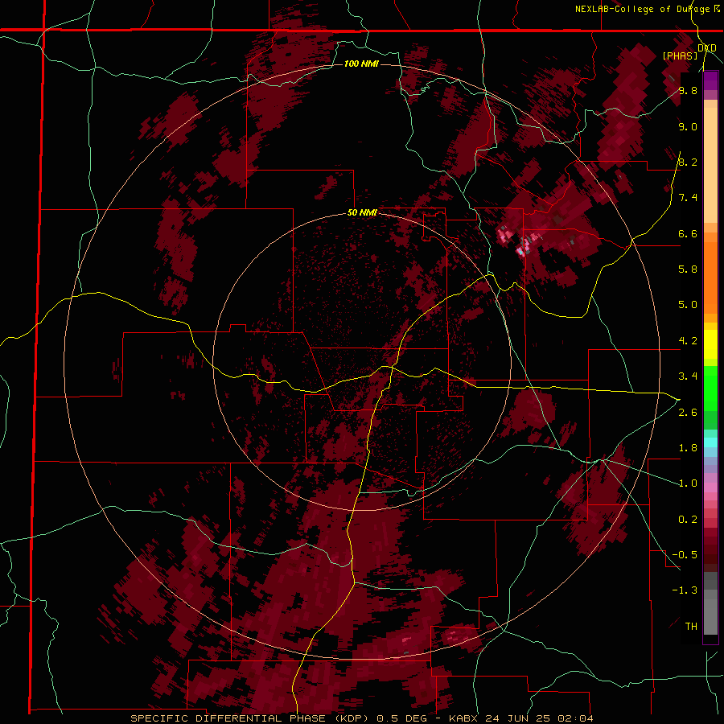
Task: Click the 4.2 scale value
Action: pos(688,341)
